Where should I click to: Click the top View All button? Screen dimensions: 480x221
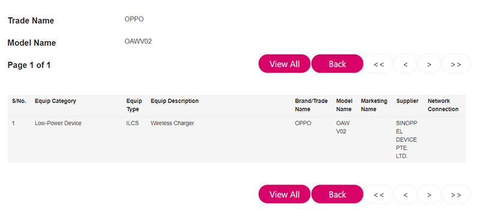click(x=284, y=63)
